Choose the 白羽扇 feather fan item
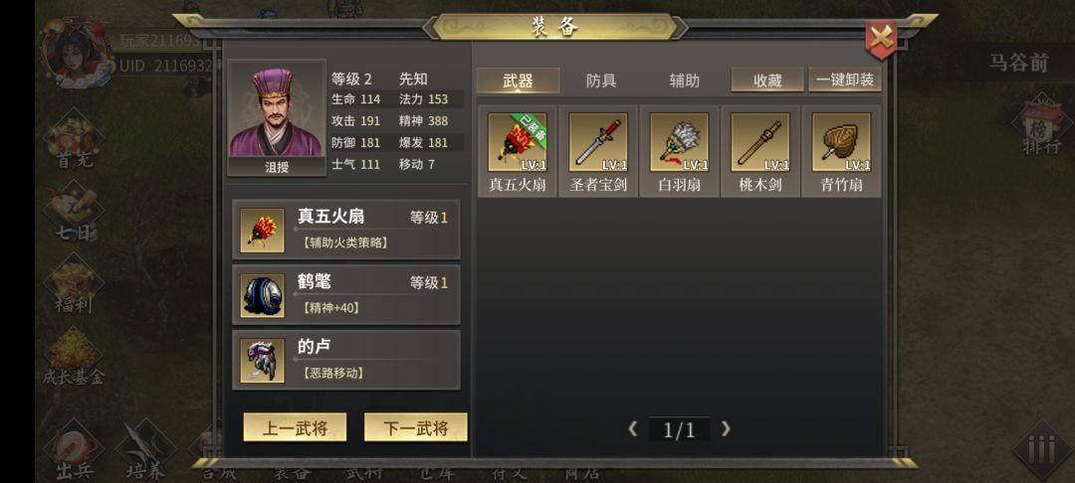The image size is (1075, 483). click(680, 142)
